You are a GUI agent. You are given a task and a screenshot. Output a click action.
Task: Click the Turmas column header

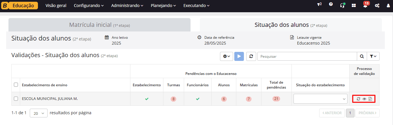[x=174, y=85]
